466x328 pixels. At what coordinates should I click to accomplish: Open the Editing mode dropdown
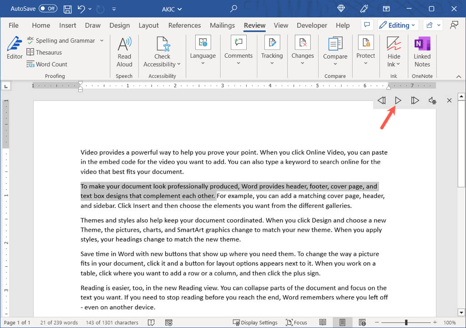coord(396,25)
